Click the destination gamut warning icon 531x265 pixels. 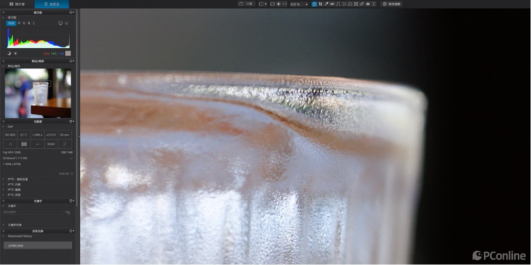tap(67, 23)
